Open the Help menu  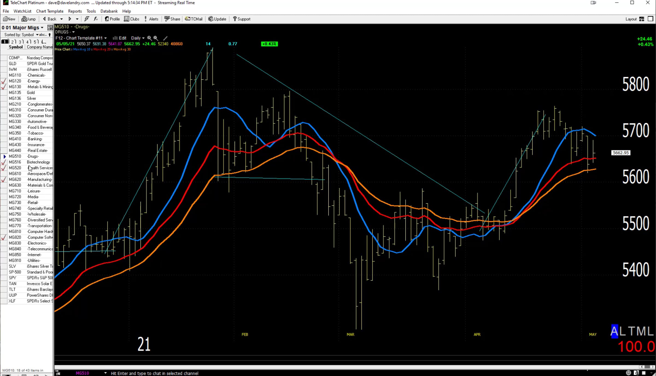tap(127, 11)
